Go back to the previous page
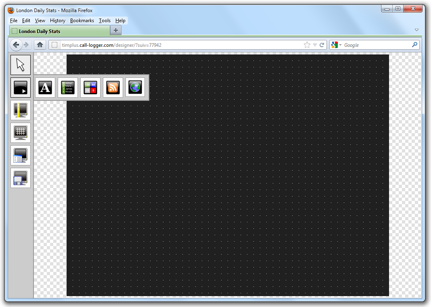 pyautogui.click(x=16, y=45)
